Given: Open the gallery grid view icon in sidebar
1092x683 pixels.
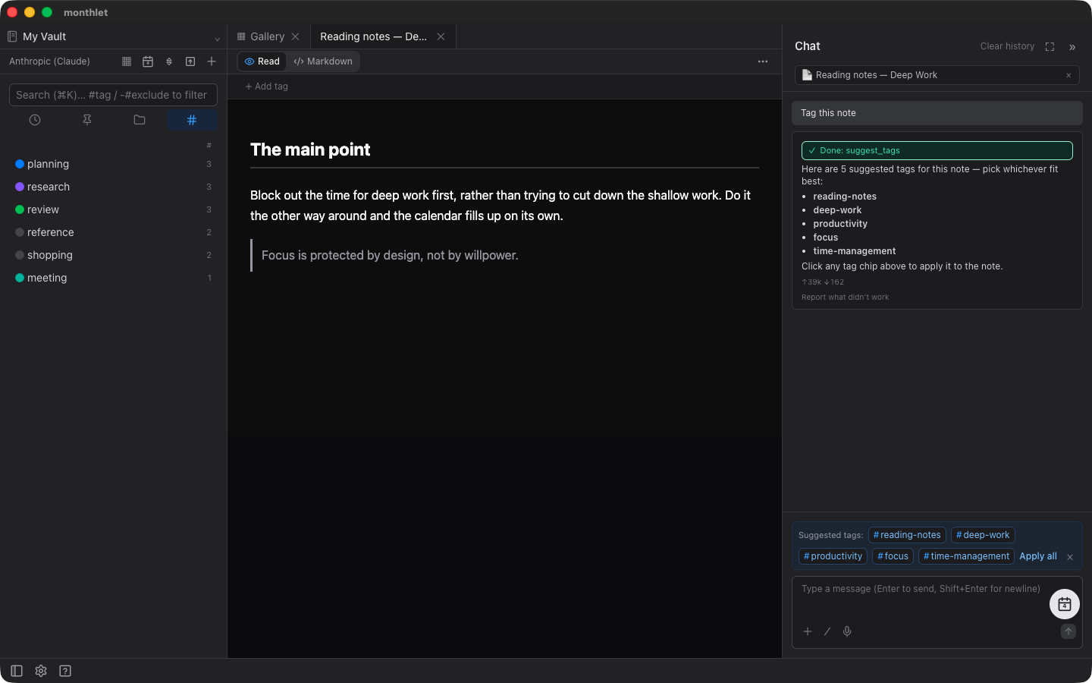Looking at the screenshot, I should [x=127, y=61].
